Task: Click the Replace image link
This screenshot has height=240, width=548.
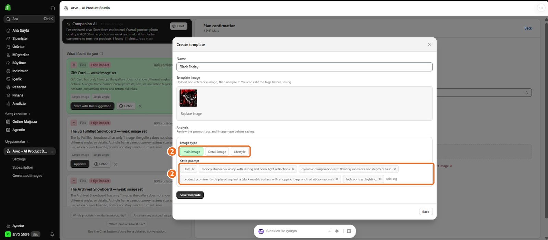Action: pyautogui.click(x=191, y=114)
